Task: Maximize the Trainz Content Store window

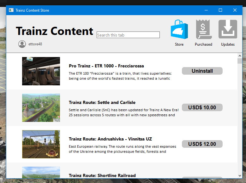Action: [220, 10]
